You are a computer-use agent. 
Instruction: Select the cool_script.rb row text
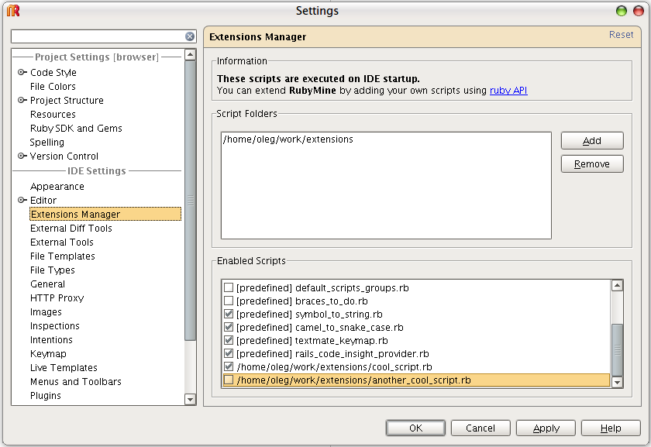[x=334, y=367]
